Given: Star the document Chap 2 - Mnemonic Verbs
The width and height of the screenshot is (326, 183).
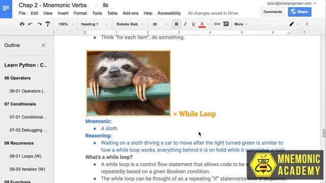Looking at the screenshot, I should [x=96, y=5].
